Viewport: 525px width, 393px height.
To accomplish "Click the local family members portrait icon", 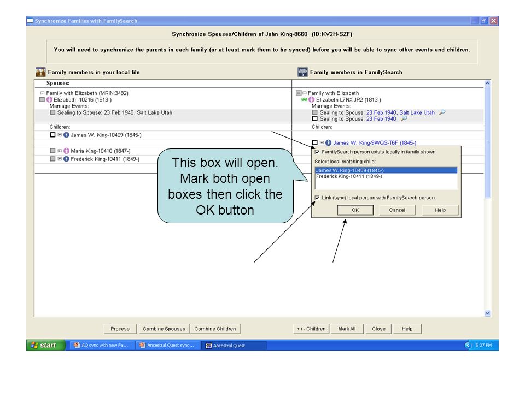I will point(40,72).
